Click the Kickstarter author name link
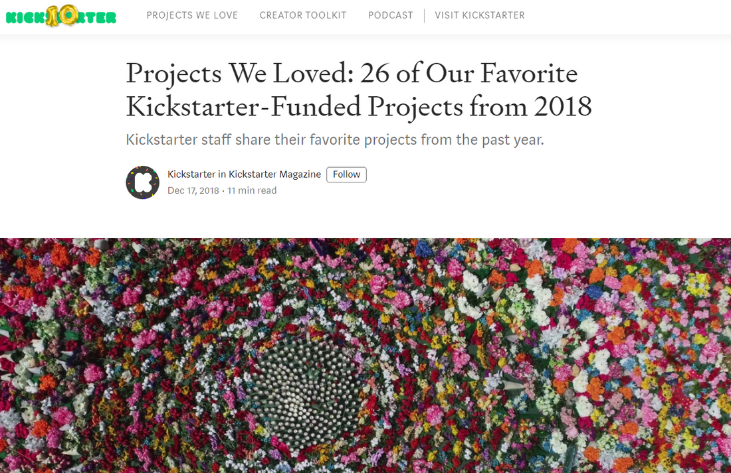 190,174
